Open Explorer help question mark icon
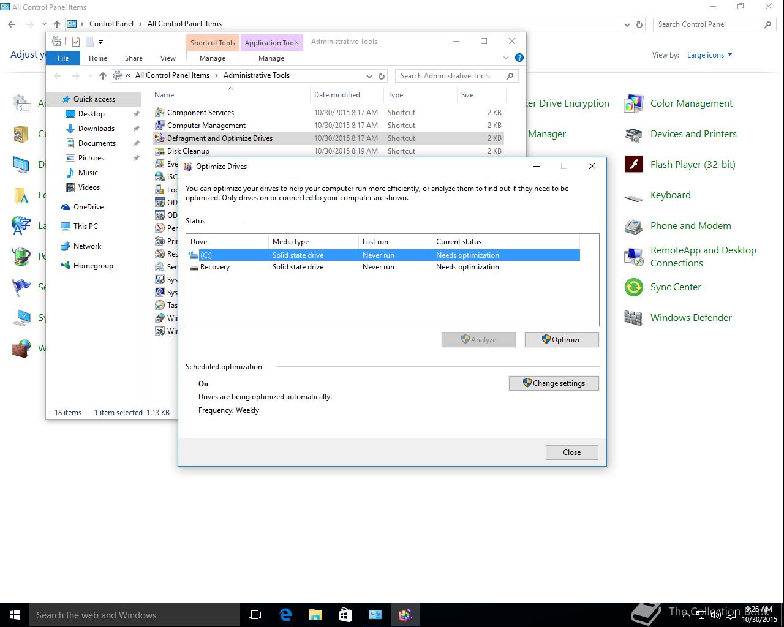Screen dimensions: 784x627 click(x=519, y=58)
